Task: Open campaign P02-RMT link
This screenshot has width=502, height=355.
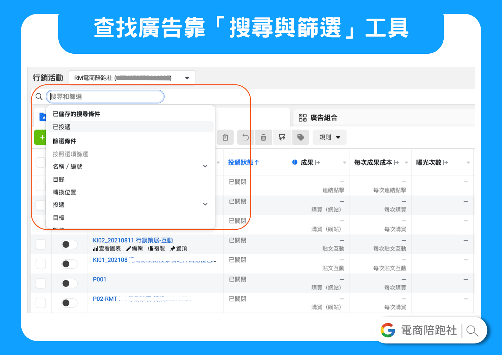Action: click(142, 299)
